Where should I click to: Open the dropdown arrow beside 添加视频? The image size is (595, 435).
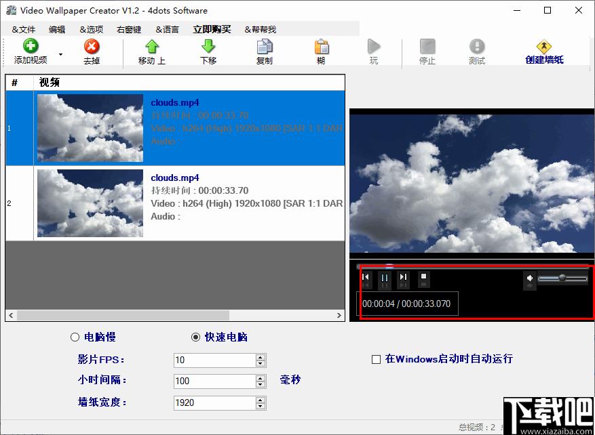(x=60, y=54)
